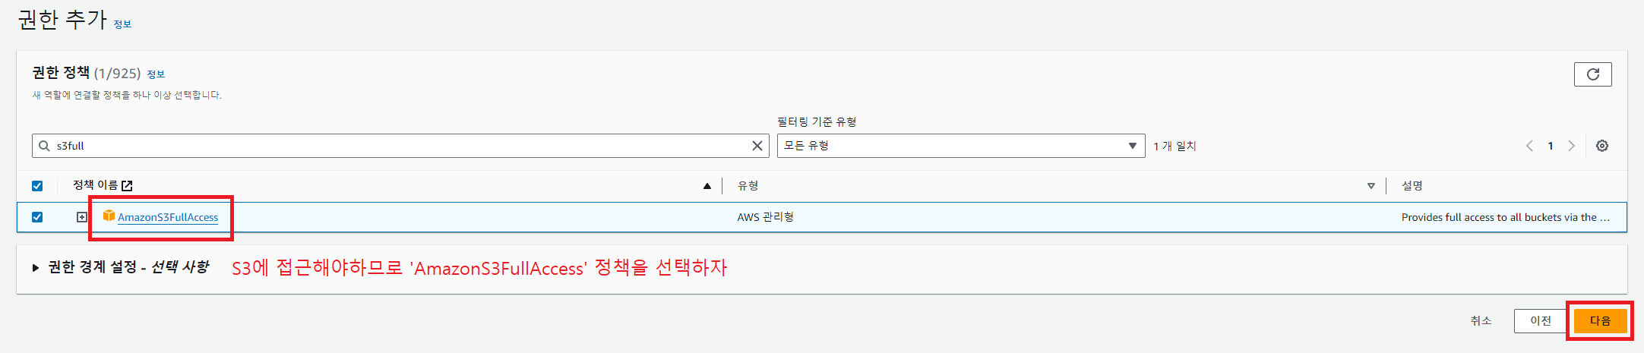Open the 모든 유형 filter dropdown
Viewport: 1644px width, 353px height.
tap(961, 146)
